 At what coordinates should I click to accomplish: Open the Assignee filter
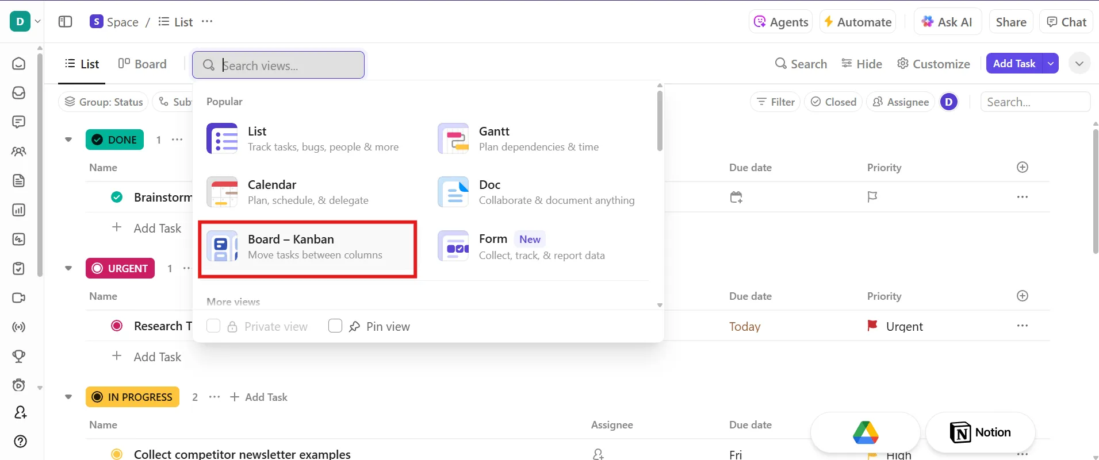point(901,102)
